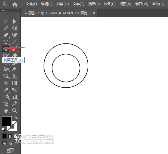168x154 pixels.
Task: Select the Direct Selection tool
Action: [x=15, y=21]
